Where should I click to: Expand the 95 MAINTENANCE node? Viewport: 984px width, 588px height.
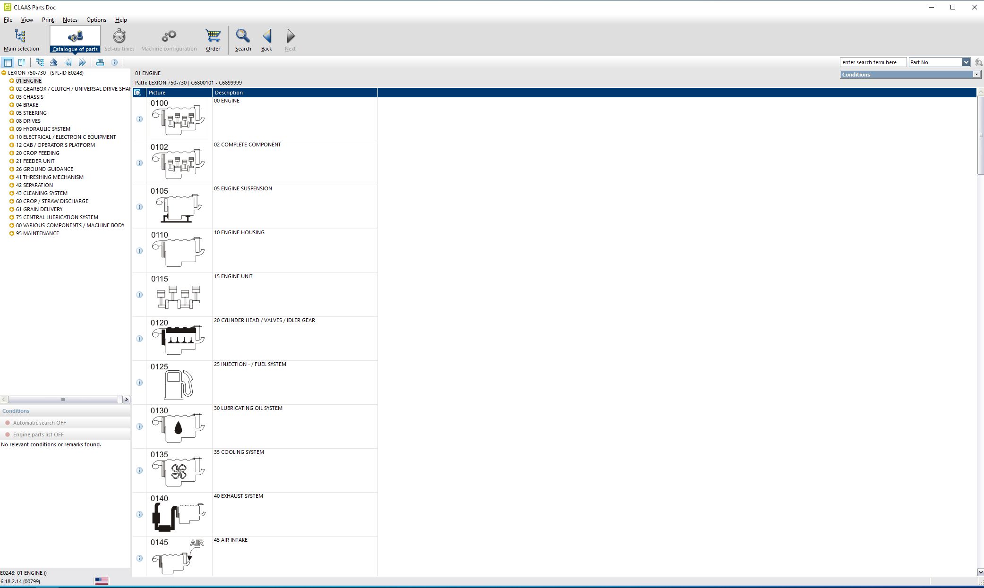coord(12,233)
